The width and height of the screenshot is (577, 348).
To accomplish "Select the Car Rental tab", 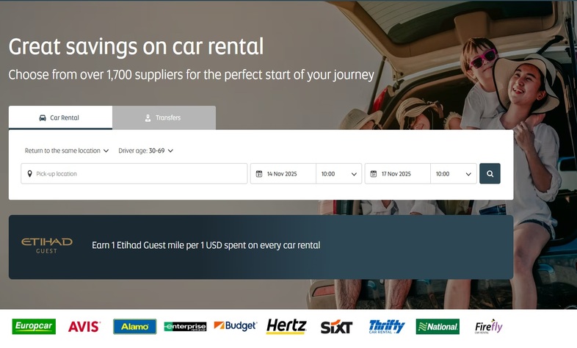I will click(x=60, y=117).
